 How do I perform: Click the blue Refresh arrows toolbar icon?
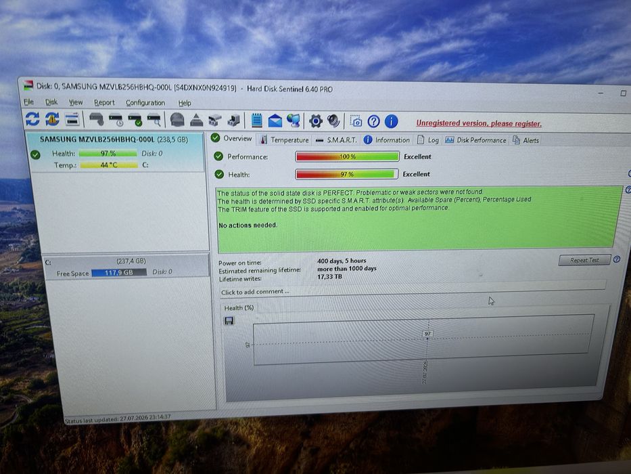[x=32, y=119]
